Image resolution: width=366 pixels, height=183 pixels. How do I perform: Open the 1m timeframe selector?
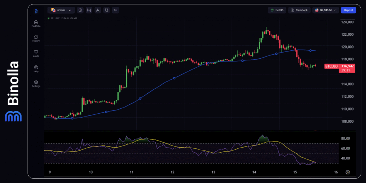coord(115,10)
